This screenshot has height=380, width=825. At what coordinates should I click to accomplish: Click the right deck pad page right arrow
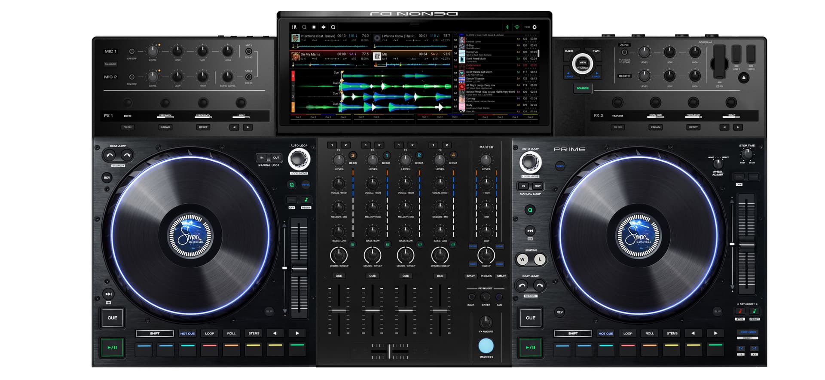(715, 333)
